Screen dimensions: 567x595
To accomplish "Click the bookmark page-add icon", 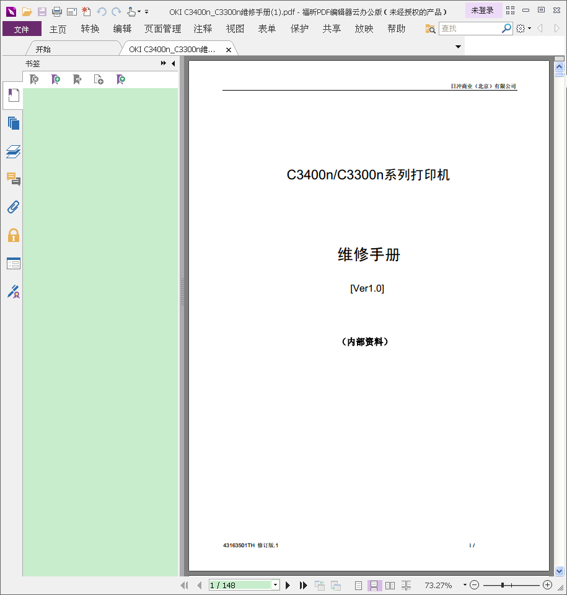I will 99,79.
